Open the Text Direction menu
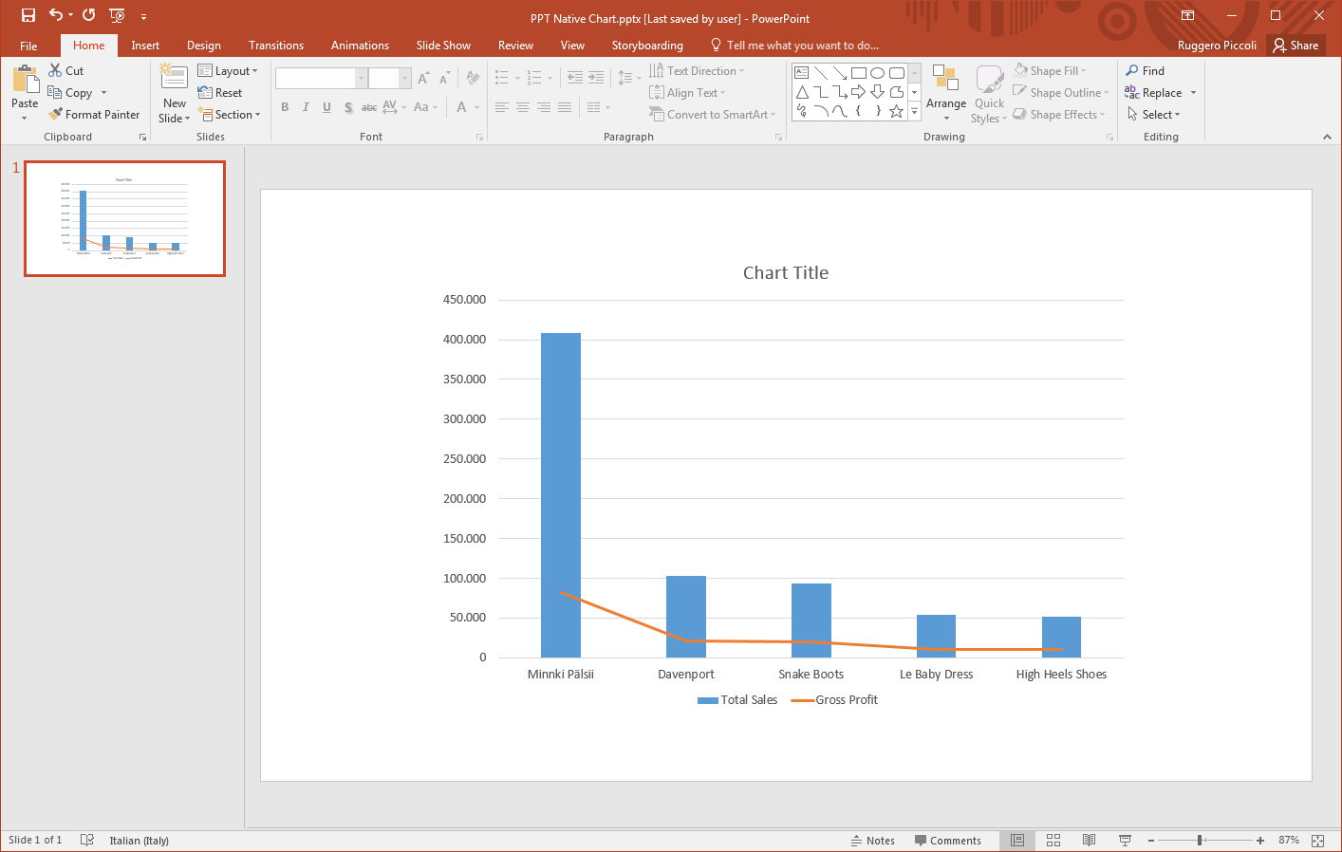Image resolution: width=1342 pixels, height=852 pixels. pyautogui.click(x=697, y=71)
